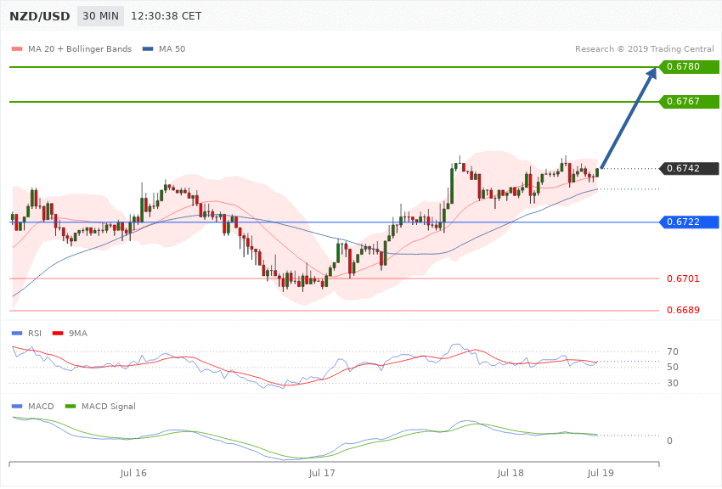Screen dimensions: 722x489
Task: Select the 0.6780 resistance price tag
Action: (689, 67)
